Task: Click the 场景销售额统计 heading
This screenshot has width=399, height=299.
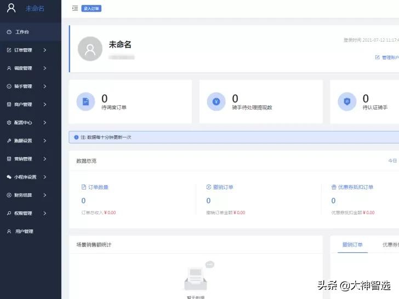Action: pyautogui.click(x=94, y=245)
